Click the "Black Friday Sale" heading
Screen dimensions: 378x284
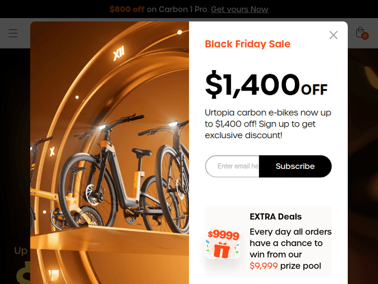point(247,44)
